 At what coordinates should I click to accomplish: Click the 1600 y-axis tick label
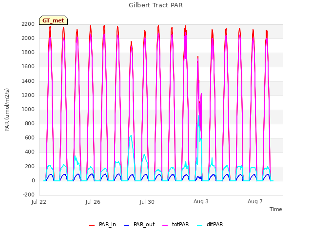28,67
